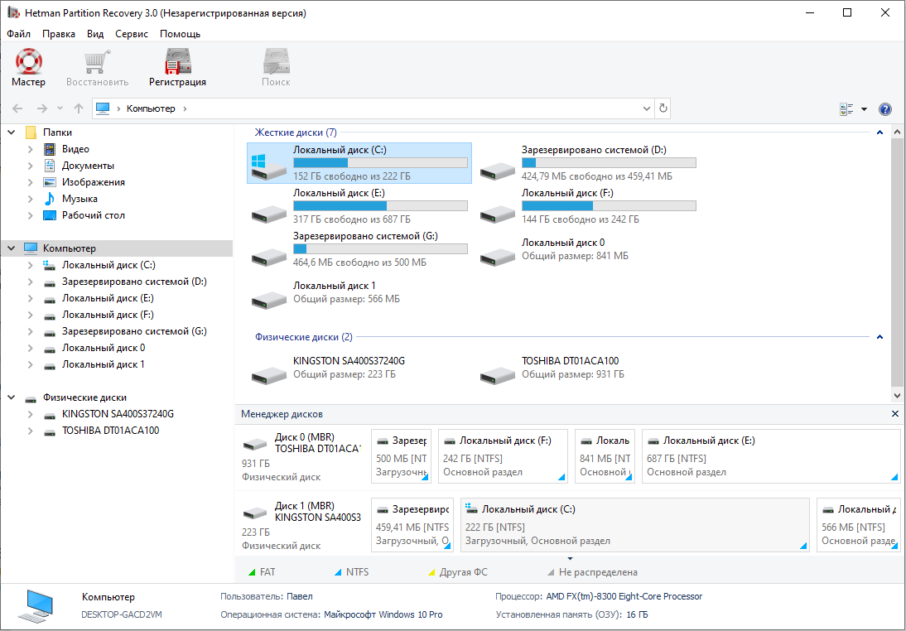The image size is (906, 631).
Task: Select Зарезервировано системой (D:) drive tile
Action: [588, 163]
